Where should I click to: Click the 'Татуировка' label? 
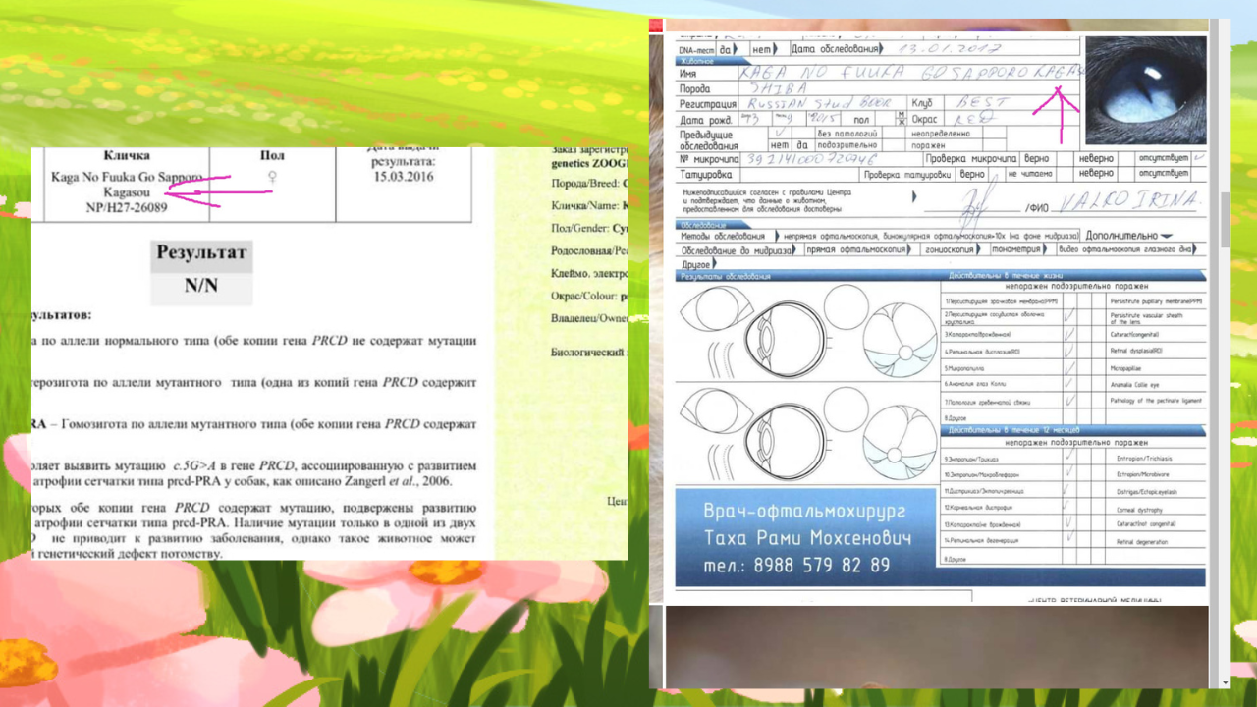pyautogui.click(x=707, y=174)
